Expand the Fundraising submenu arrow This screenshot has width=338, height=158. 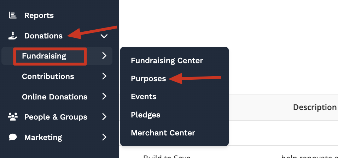coord(104,56)
